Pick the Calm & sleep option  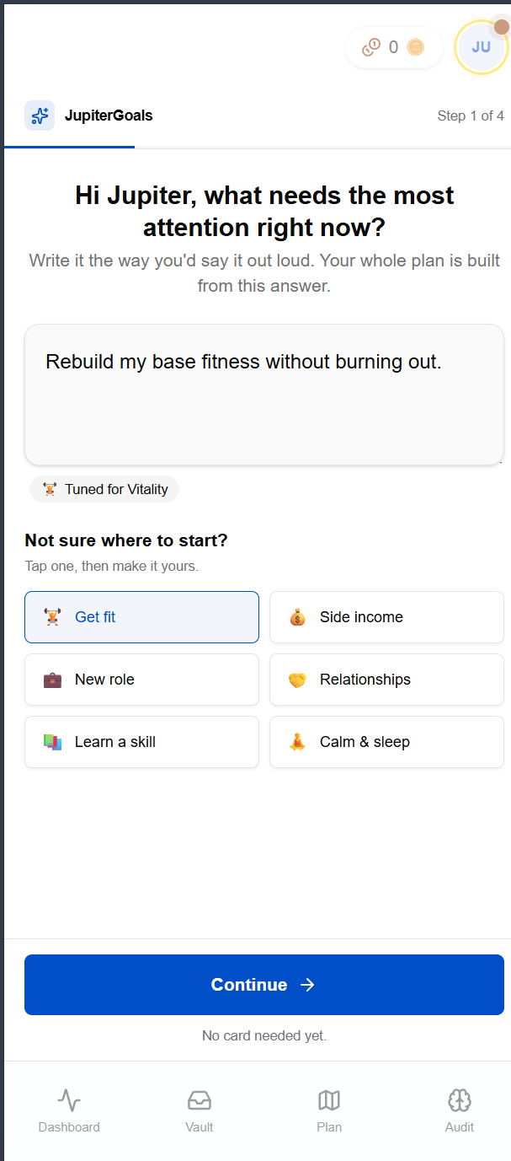click(386, 742)
